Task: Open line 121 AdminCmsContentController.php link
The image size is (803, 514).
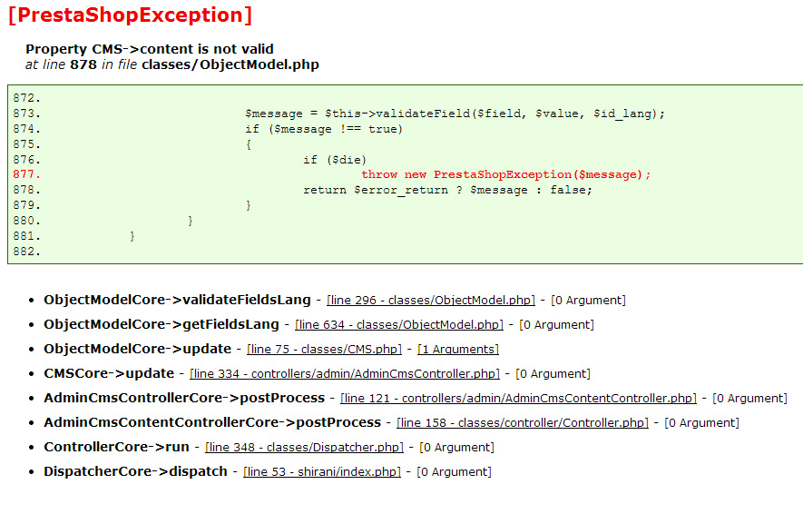Action: pos(518,399)
